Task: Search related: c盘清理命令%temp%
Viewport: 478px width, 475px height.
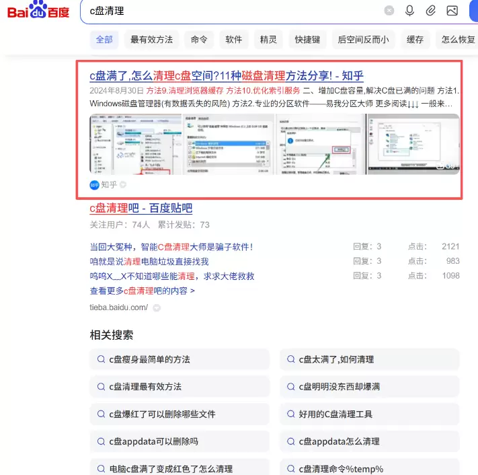Action: tap(370, 467)
